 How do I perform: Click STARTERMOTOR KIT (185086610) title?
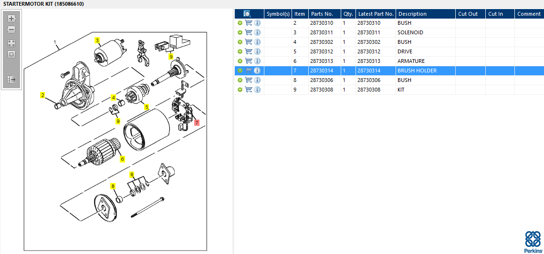pyautogui.click(x=43, y=4)
